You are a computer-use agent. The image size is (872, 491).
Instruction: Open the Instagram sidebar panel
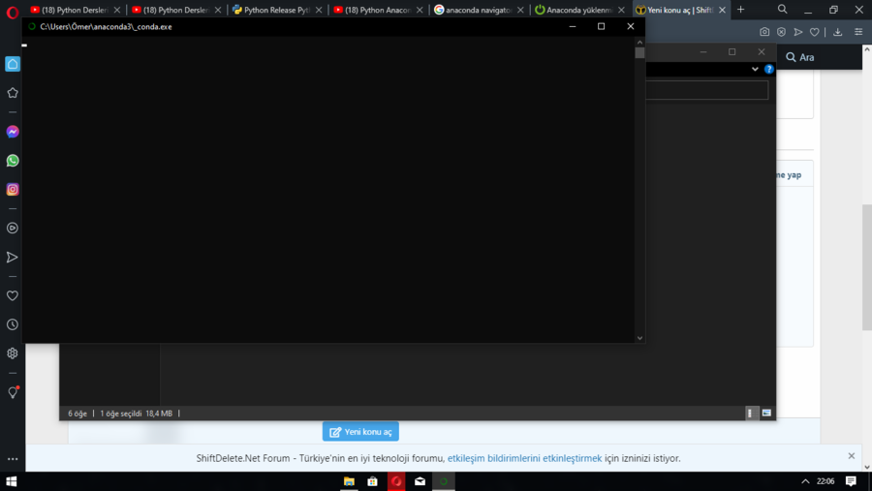pyautogui.click(x=13, y=190)
